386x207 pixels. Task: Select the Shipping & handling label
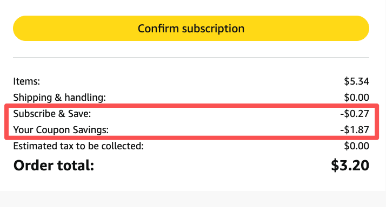(x=59, y=98)
